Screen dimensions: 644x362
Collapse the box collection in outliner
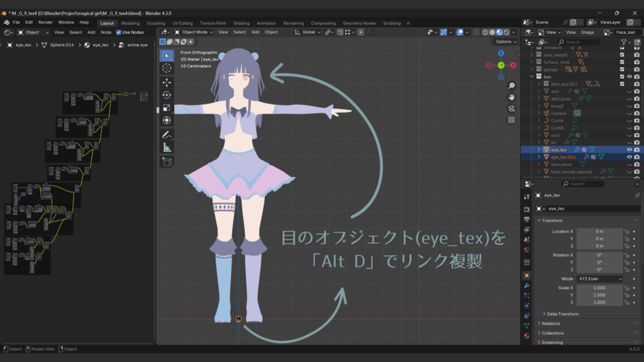point(531,77)
